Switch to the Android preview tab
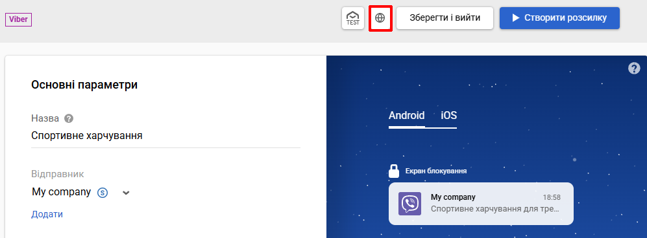Image resolution: width=647 pixels, height=238 pixels. point(406,116)
